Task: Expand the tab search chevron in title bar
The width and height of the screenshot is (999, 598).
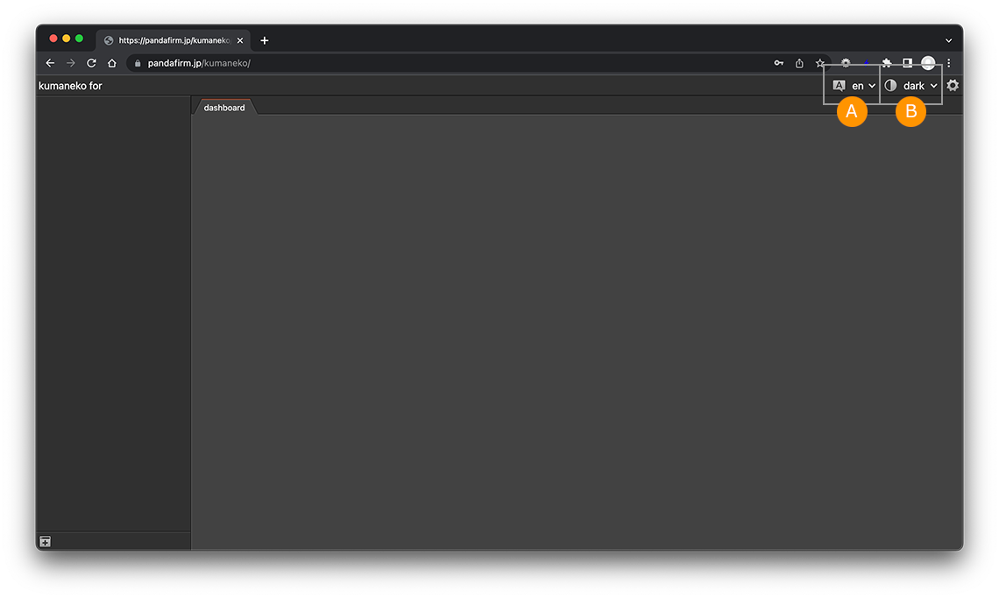Action: 948,40
